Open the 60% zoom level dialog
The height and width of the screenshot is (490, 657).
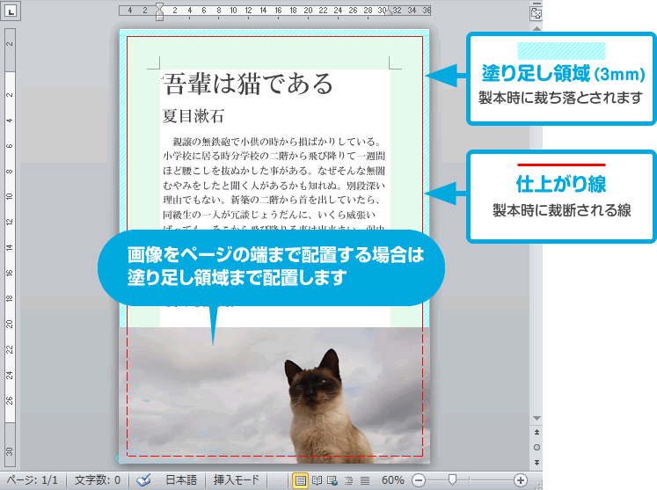click(392, 480)
